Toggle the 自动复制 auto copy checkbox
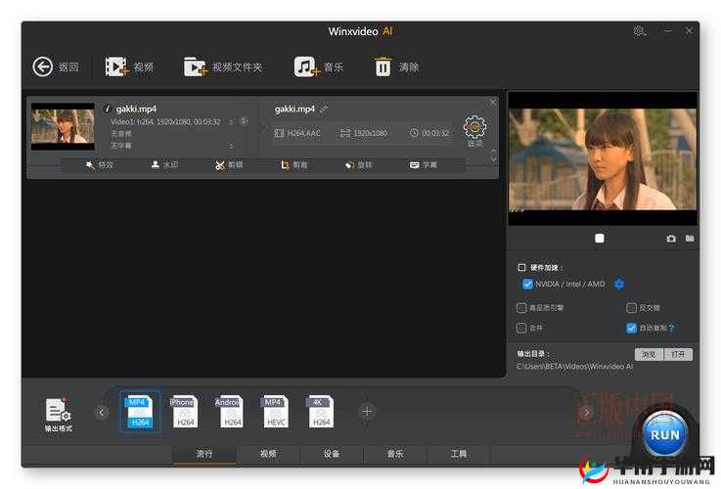Viewport: 721px width, 489px height. pyautogui.click(x=631, y=328)
